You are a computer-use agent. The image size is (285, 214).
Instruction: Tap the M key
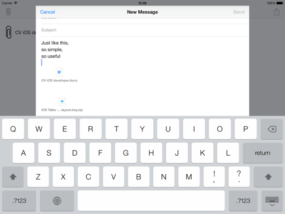coord(189,177)
